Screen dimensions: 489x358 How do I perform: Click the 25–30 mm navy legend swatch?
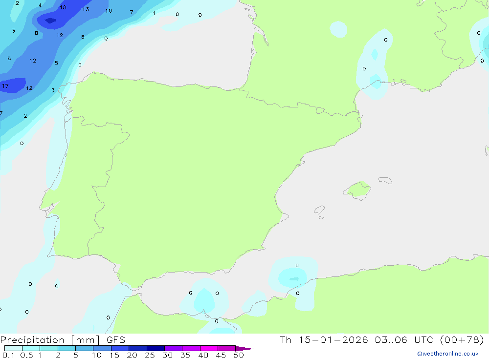[x=156, y=348]
